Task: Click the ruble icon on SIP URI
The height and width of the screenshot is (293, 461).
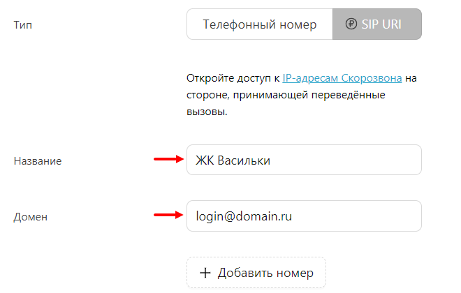Action: (351, 24)
